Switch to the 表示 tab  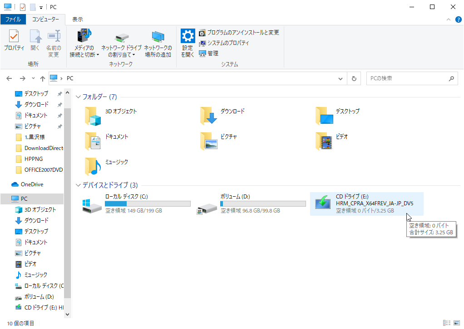pos(78,19)
